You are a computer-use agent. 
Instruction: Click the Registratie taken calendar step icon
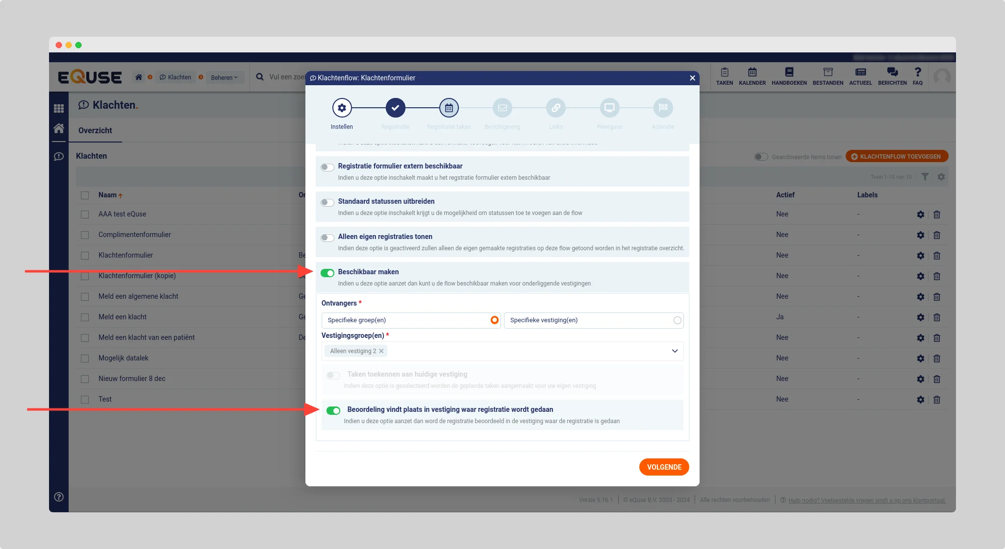click(x=449, y=108)
